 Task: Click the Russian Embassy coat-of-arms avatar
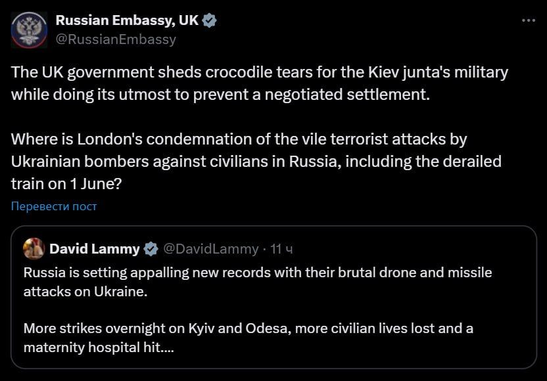pyautogui.click(x=29, y=30)
